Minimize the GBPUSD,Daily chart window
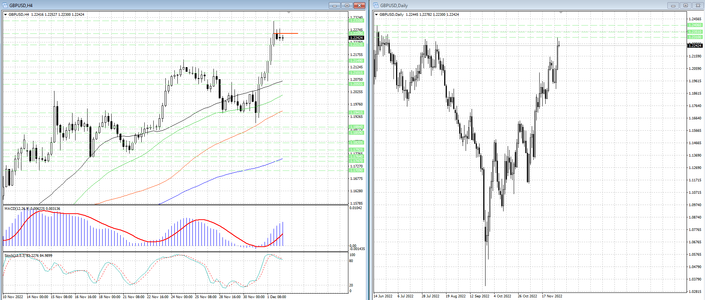This screenshot has height=300, width=705. (x=673, y=5)
